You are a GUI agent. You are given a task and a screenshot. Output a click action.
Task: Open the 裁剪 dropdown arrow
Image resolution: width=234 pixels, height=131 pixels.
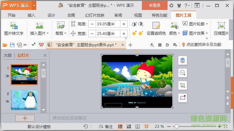click(65, 33)
